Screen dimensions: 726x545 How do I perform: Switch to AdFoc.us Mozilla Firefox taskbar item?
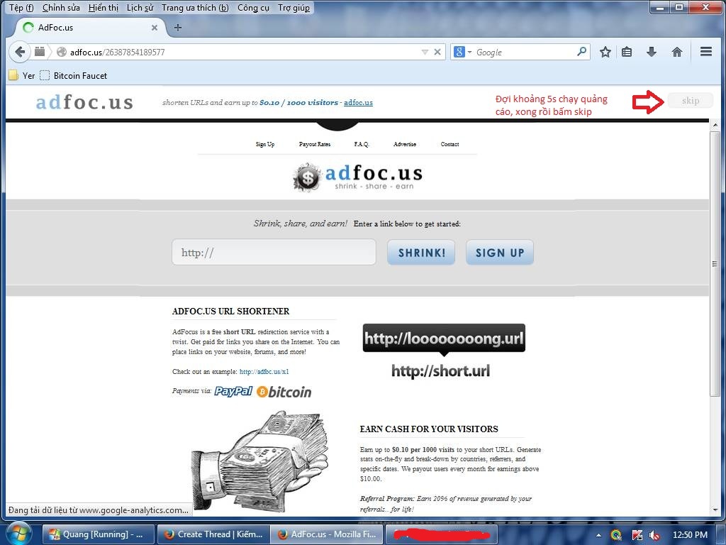[326, 534]
